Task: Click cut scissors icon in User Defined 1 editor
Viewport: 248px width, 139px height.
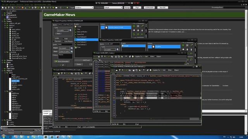Action: [x=133, y=70]
